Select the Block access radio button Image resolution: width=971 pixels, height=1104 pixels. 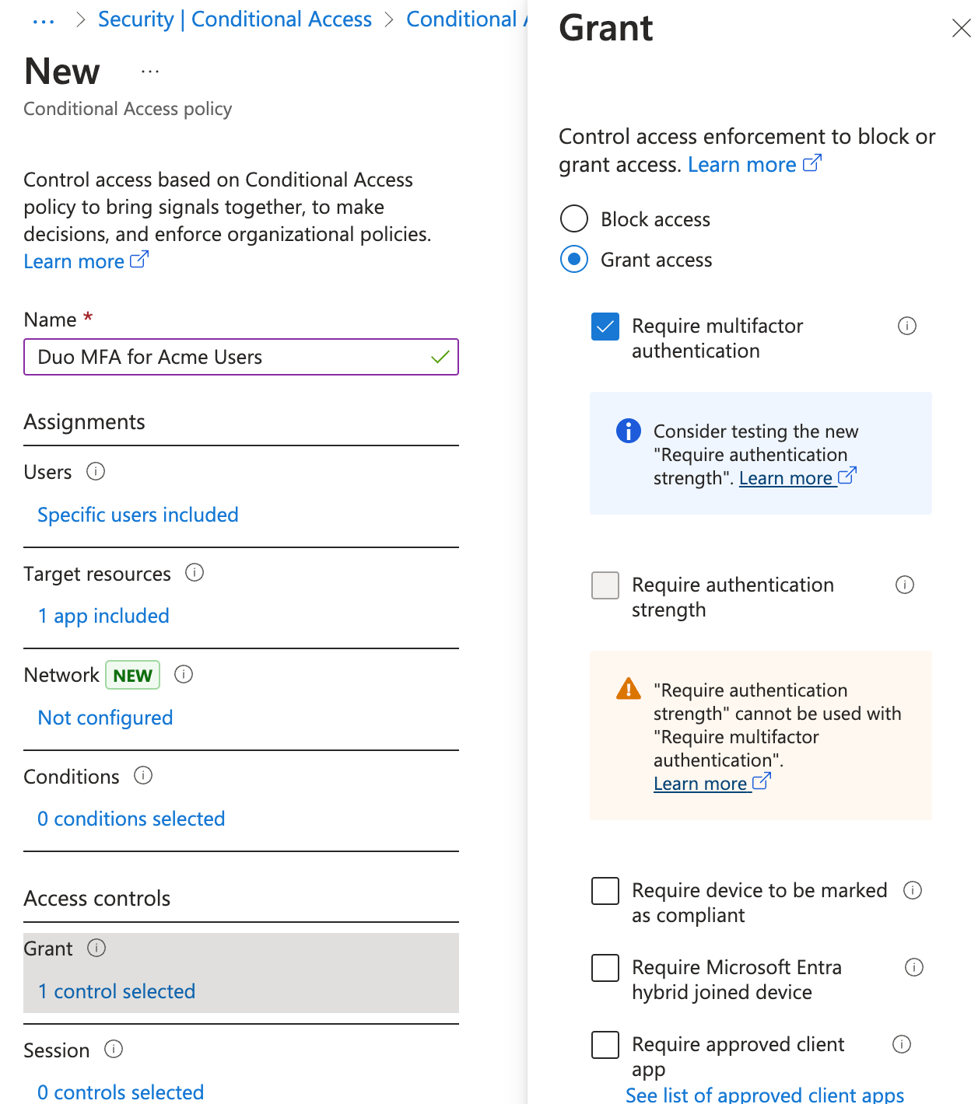coord(574,219)
